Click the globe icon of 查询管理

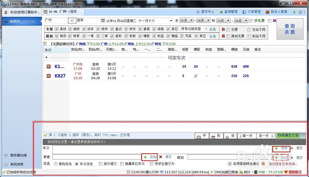(x=221, y=12)
